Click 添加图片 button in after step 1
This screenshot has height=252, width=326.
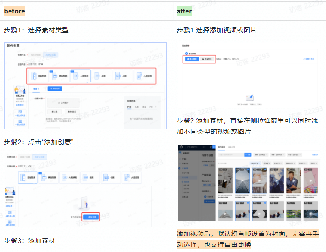tap(207, 59)
